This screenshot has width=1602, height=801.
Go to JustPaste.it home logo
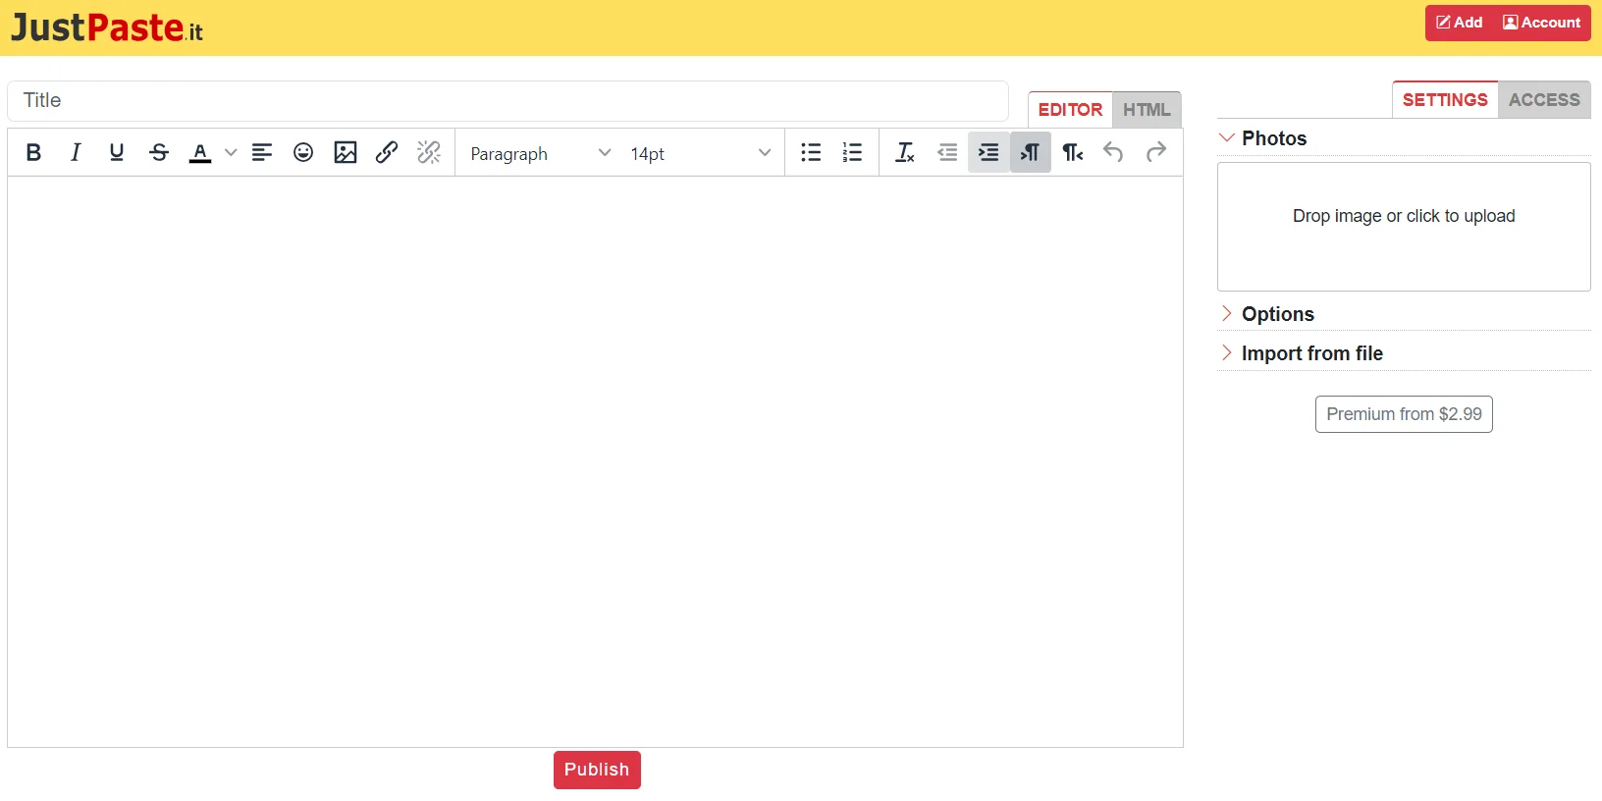coord(107,27)
